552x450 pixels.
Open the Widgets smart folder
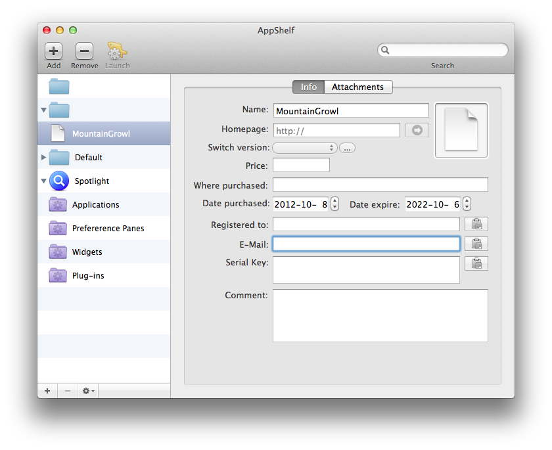tap(104, 252)
